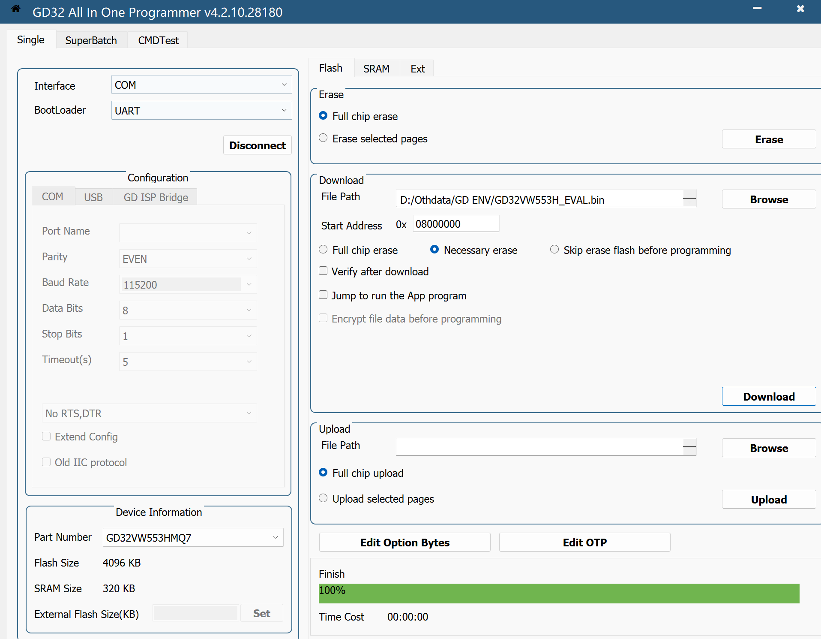Open the Ext tab
The width and height of the screenshot is (821, 639).
(418, 69)
